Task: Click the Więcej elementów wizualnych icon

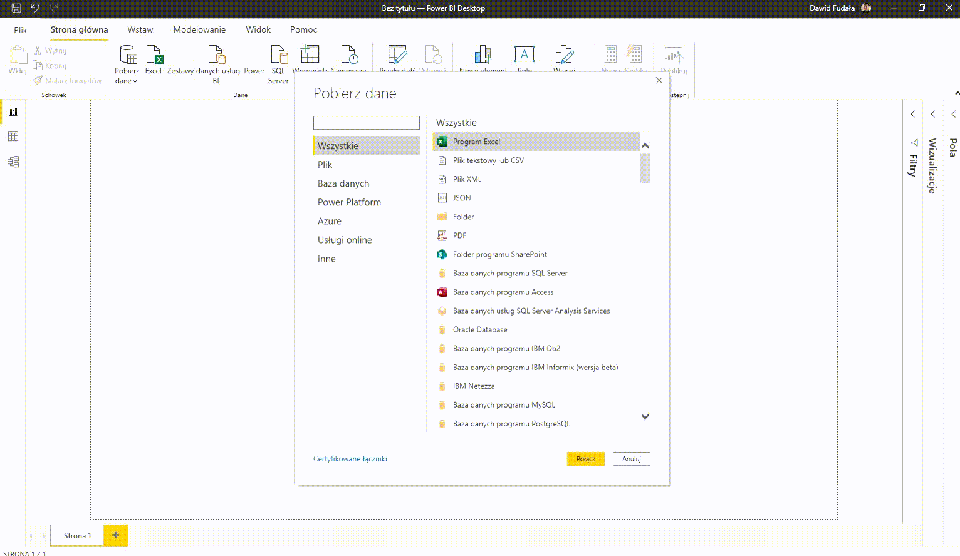Action: click(x=564, y=54)
